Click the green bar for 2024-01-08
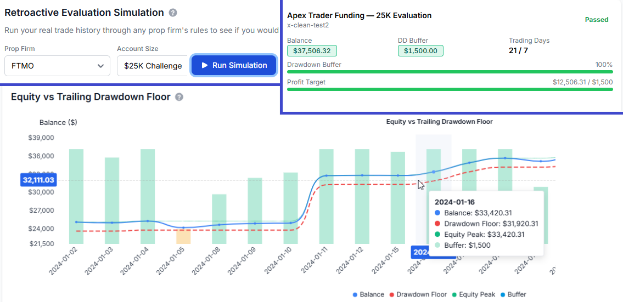 [x=219, y=219]
